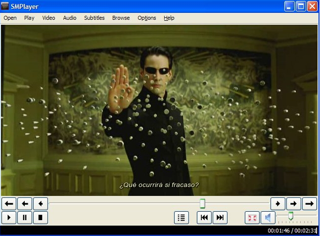Screen dimensions: 320x236
Task: Open the Play menu
Action: click(x=29, y=18)
